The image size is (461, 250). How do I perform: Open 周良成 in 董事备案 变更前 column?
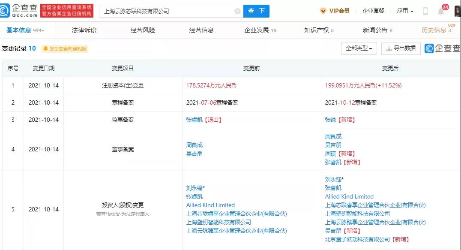coord(195,145)
